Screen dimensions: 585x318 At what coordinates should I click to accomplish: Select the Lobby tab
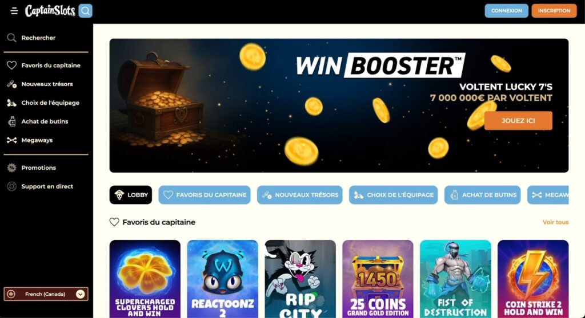coord(131,195)
